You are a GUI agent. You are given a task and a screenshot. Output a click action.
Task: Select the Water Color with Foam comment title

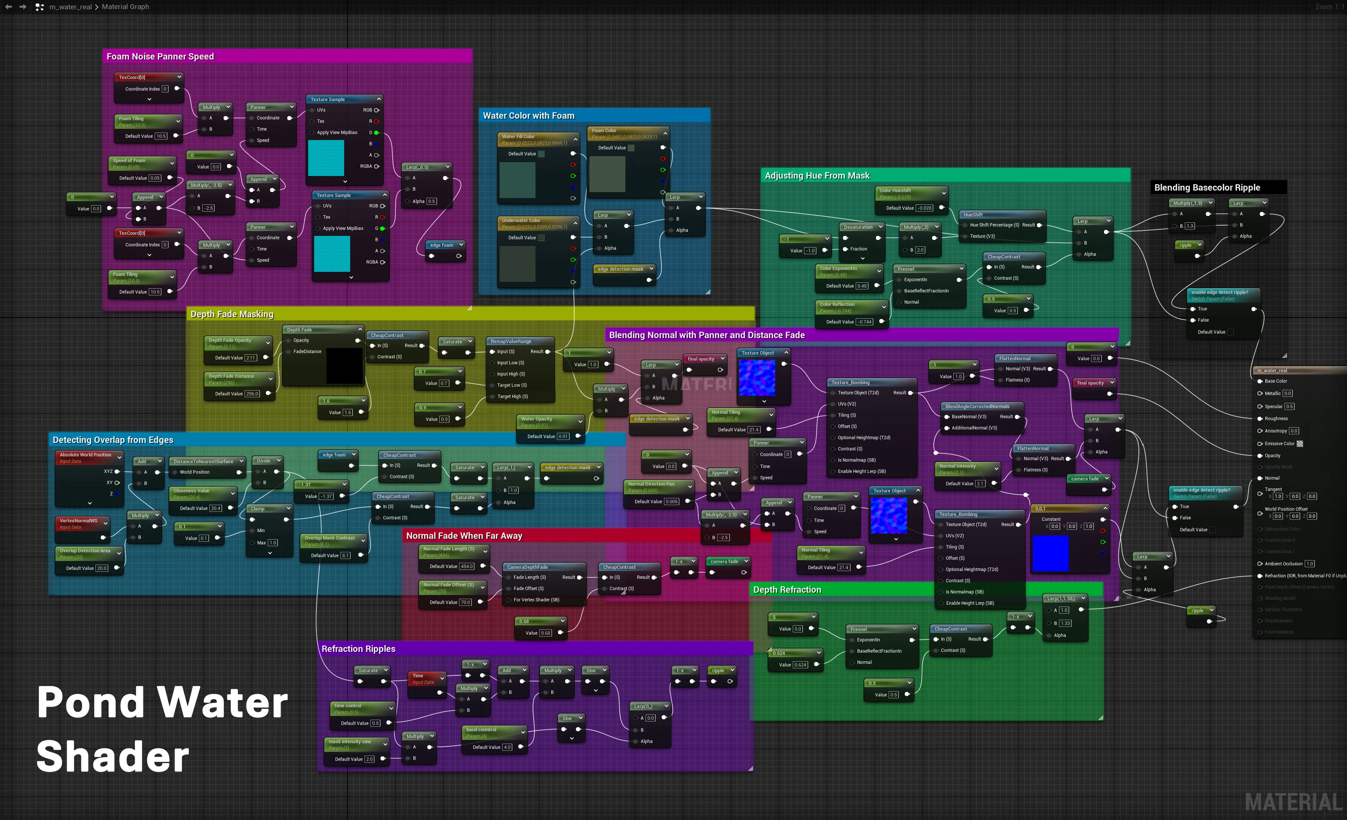pyautogui.click(x=529, y=115)
